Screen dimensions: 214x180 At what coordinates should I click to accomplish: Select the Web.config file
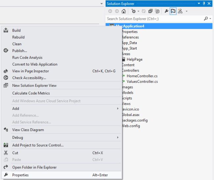[131, 126]
